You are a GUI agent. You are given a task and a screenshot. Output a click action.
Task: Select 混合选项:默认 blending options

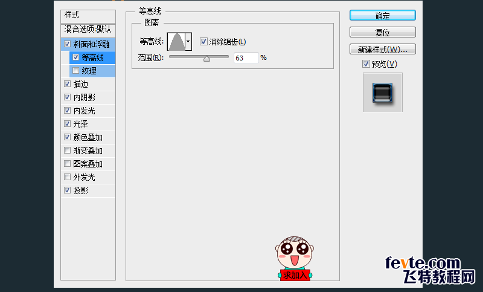pos(88,29)
